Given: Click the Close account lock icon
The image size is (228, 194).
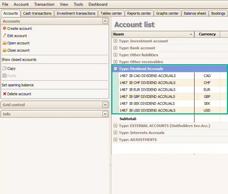Looking at the screenshot, I should coord(4,51).
